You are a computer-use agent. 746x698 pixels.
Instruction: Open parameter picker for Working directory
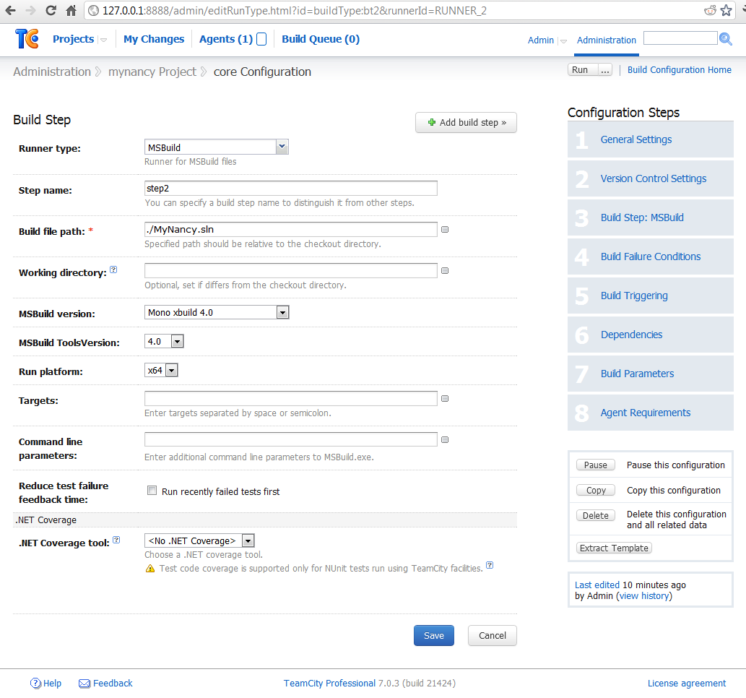[445, 270]
